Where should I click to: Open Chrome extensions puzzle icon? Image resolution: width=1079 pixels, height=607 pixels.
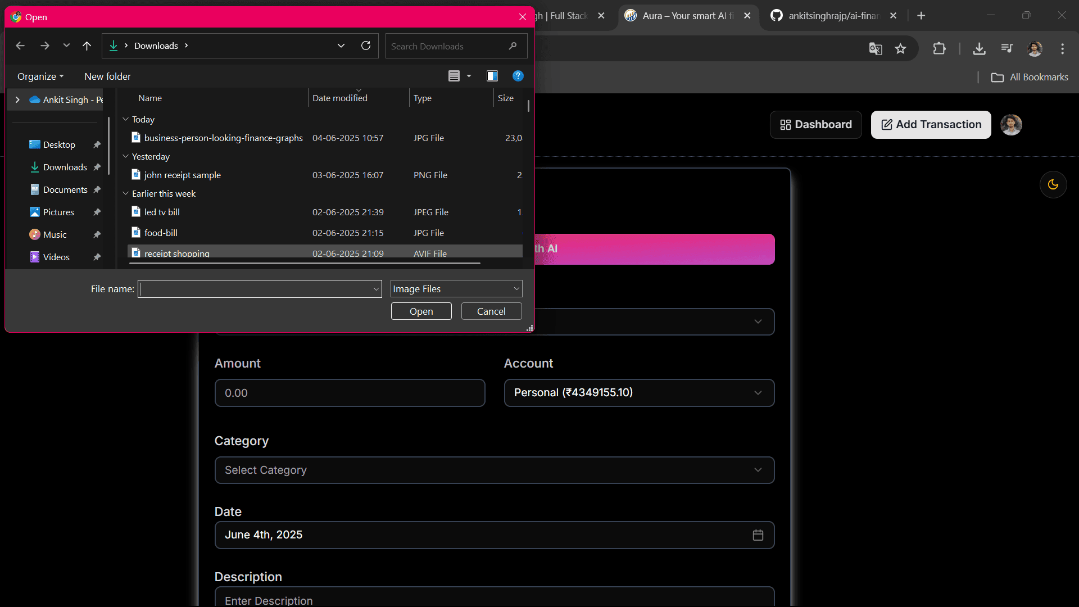pos(939,49)
